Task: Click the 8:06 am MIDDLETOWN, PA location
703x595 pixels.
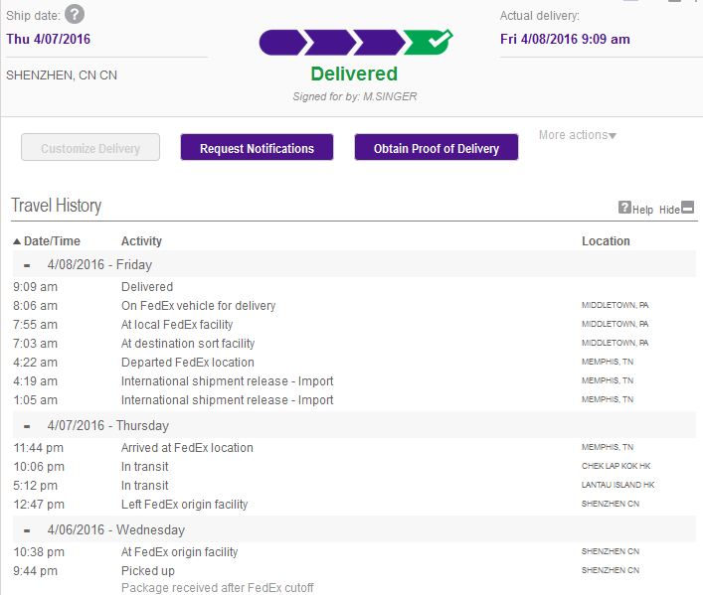Action: click(615, 305)
